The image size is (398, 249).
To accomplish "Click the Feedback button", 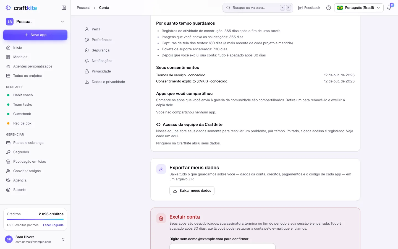I will point(309,8).
